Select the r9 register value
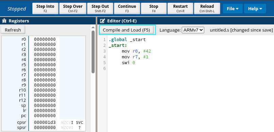The width and height of the screenshot is (274, 132). 45,85
